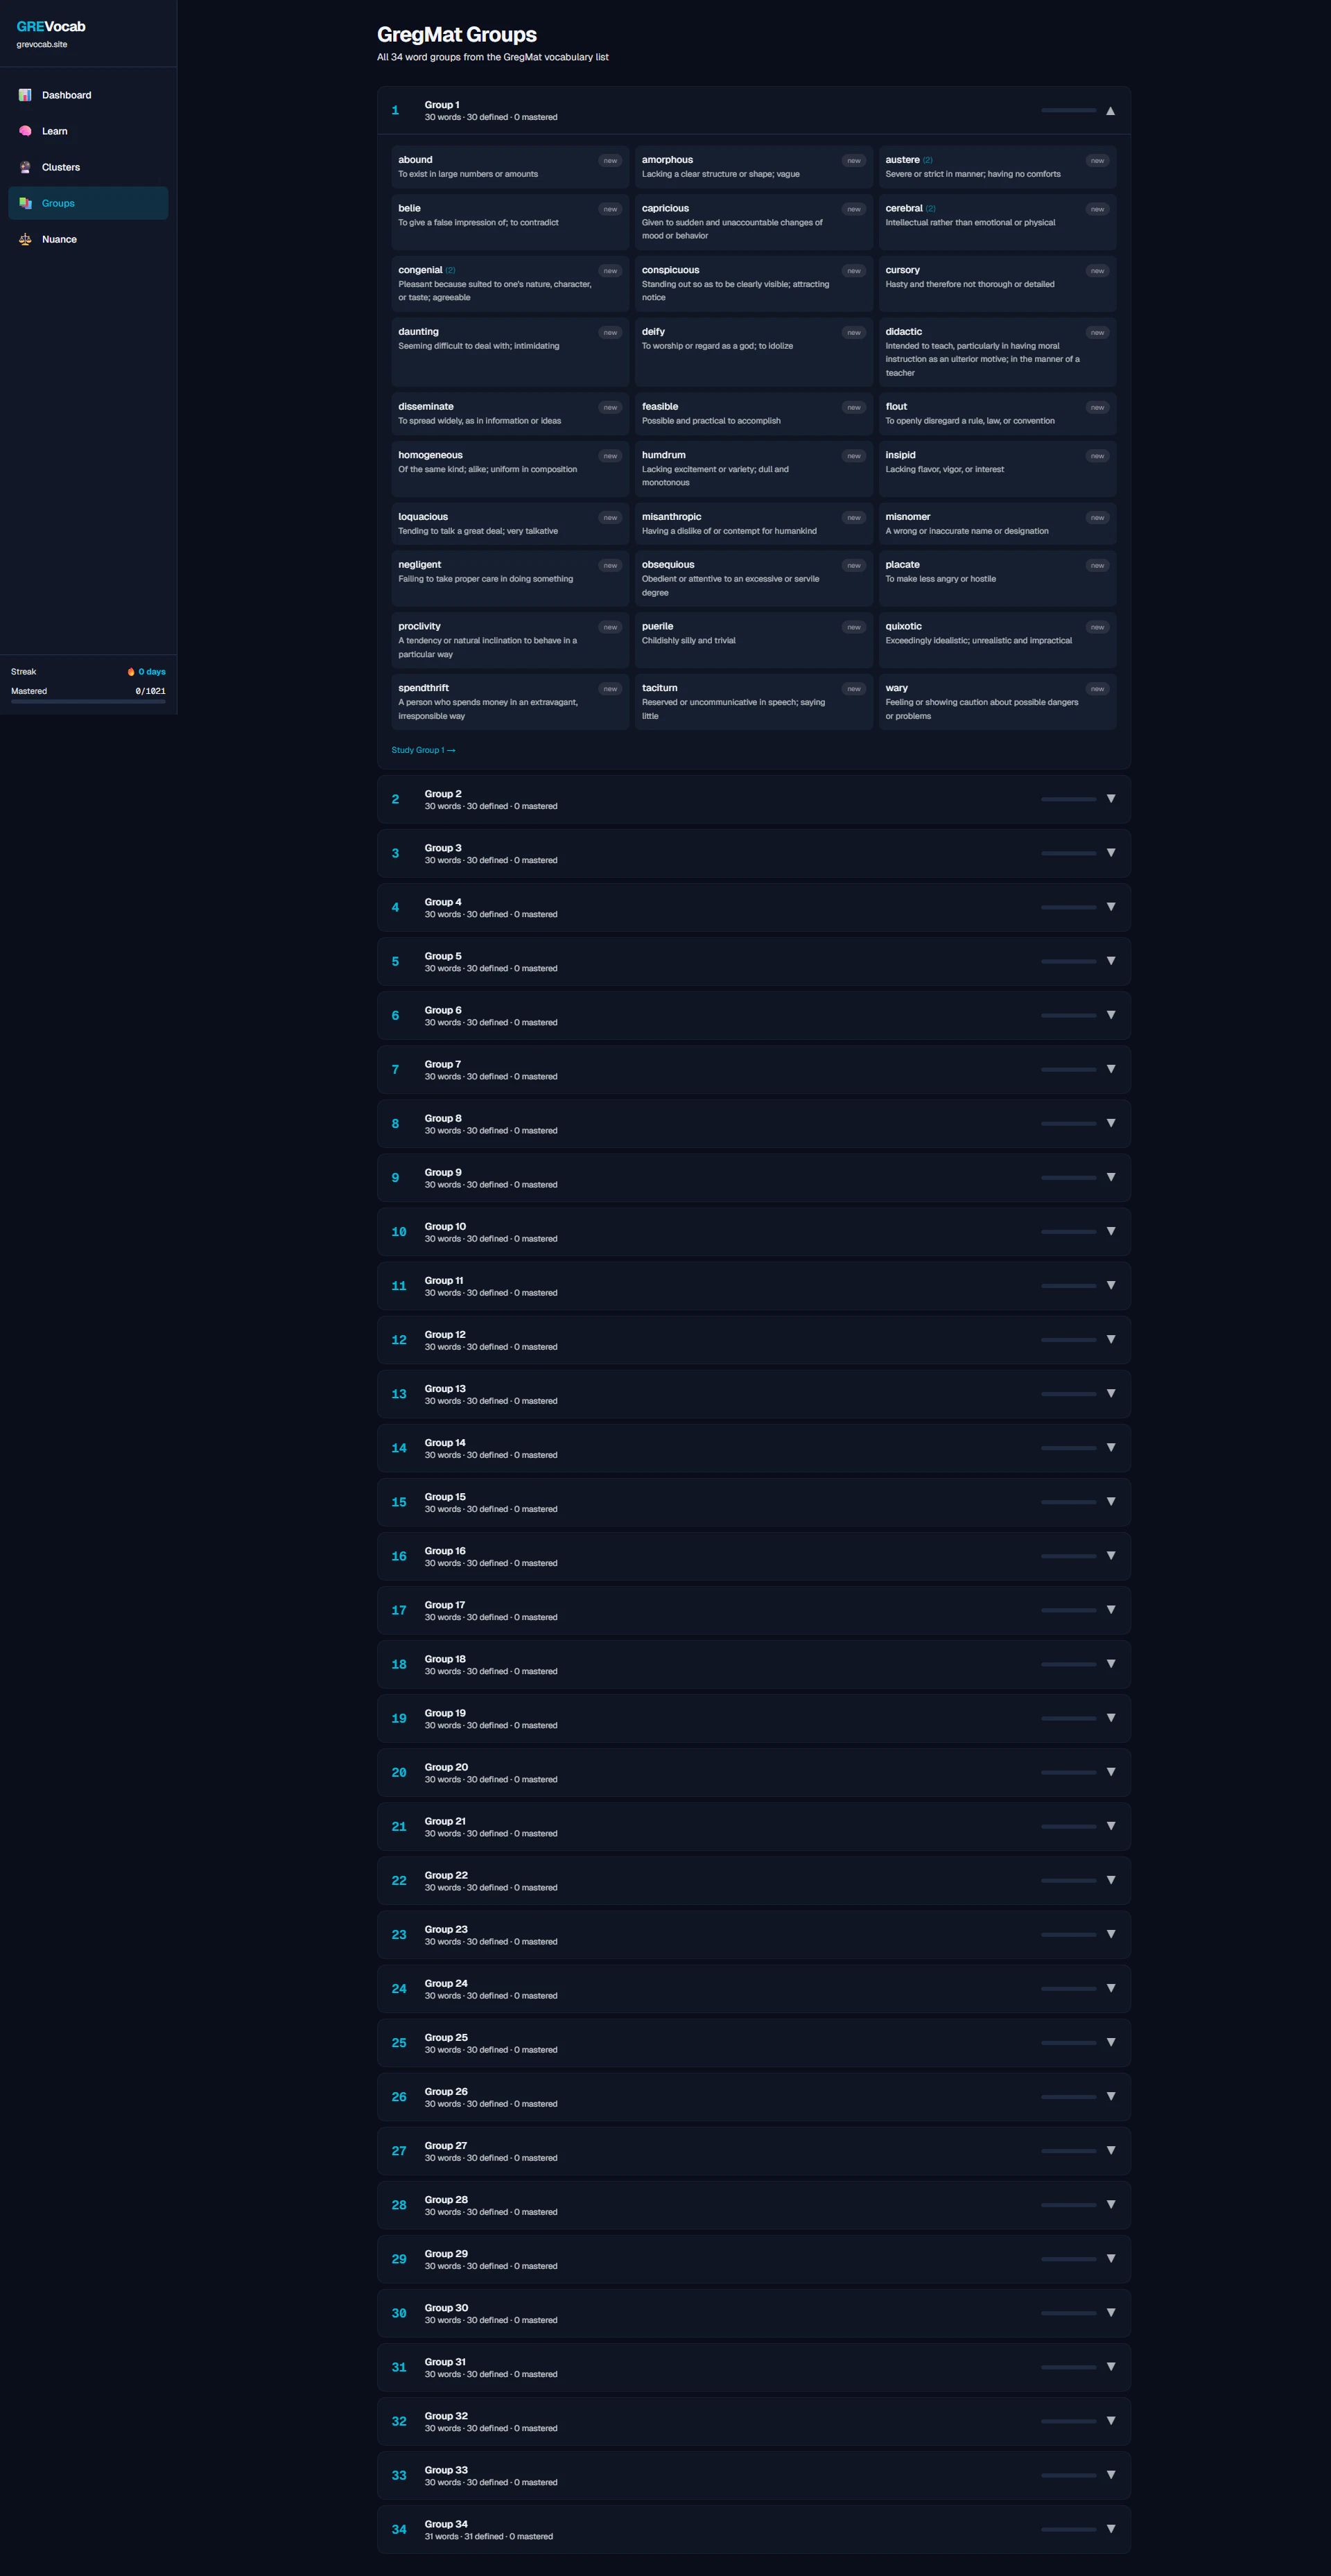The image size is (1331, 2576).
Task: Collapse Group 1 with the up arrow
Action: (x=1110, y=111)
